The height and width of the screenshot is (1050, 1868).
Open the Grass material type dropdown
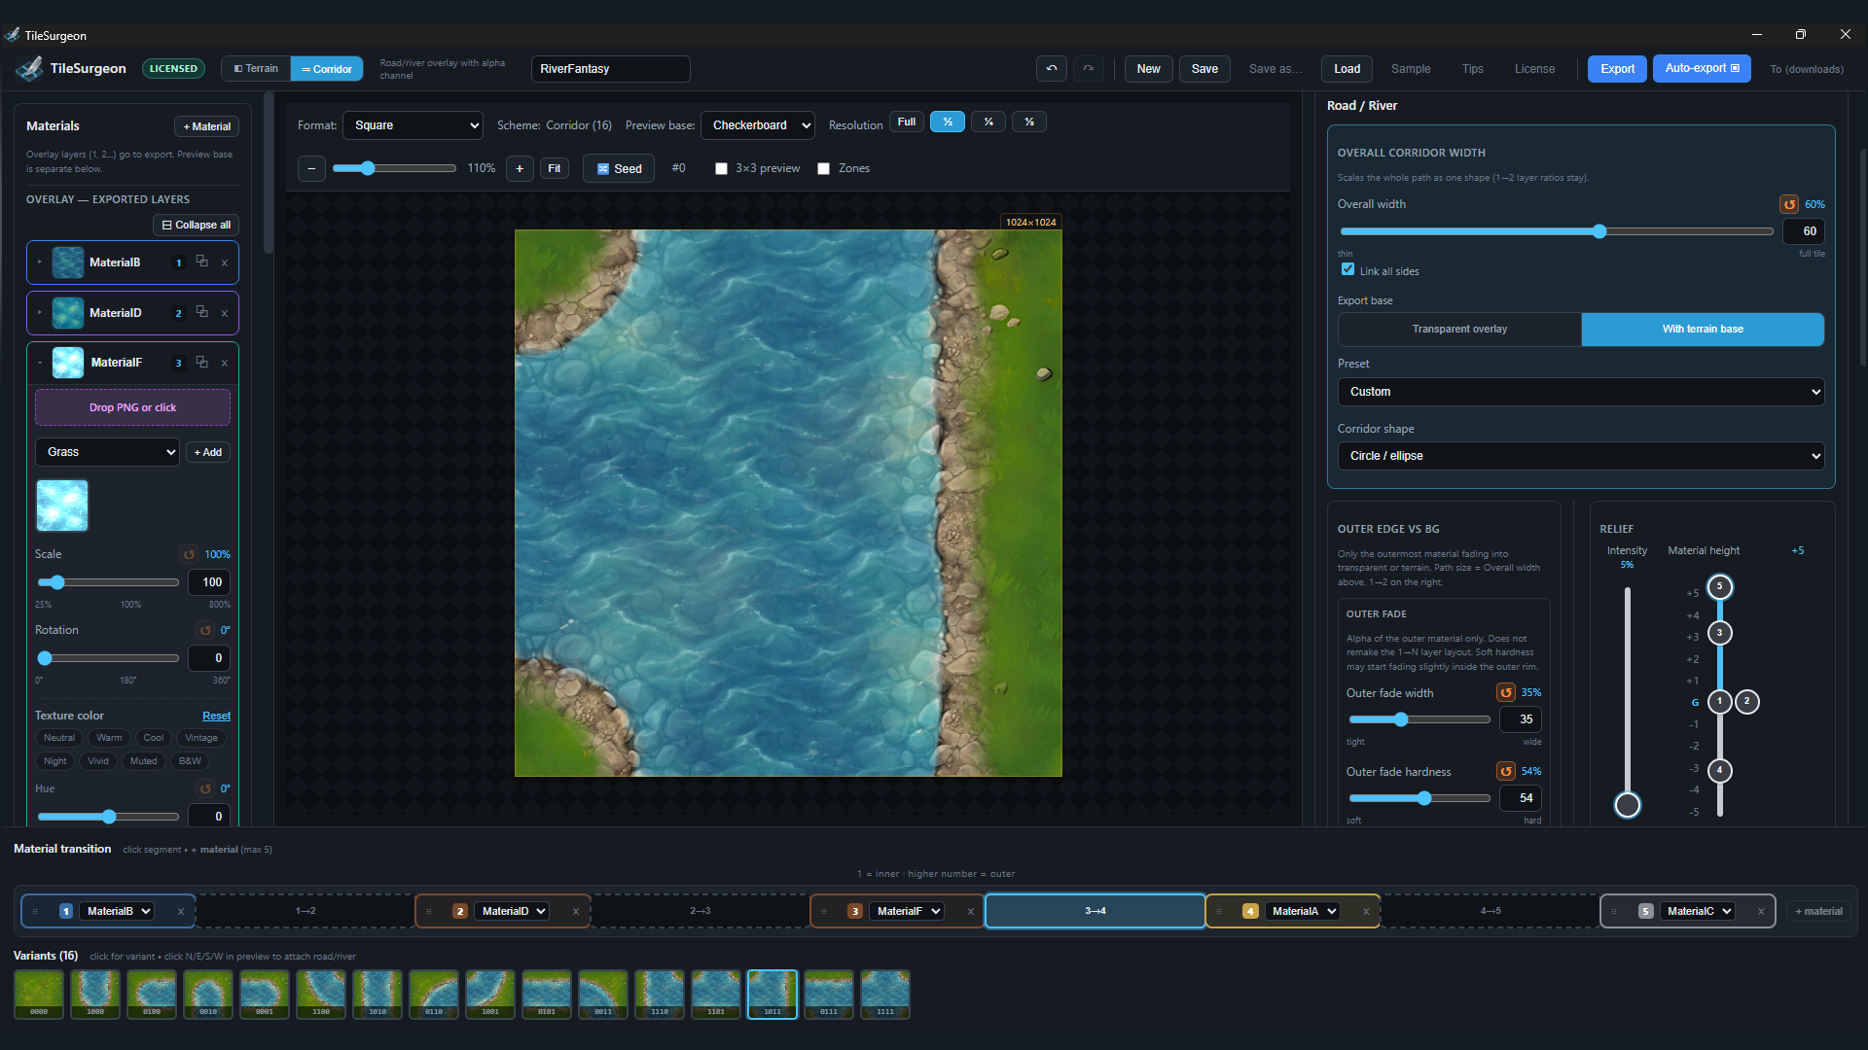pos(107,452)
